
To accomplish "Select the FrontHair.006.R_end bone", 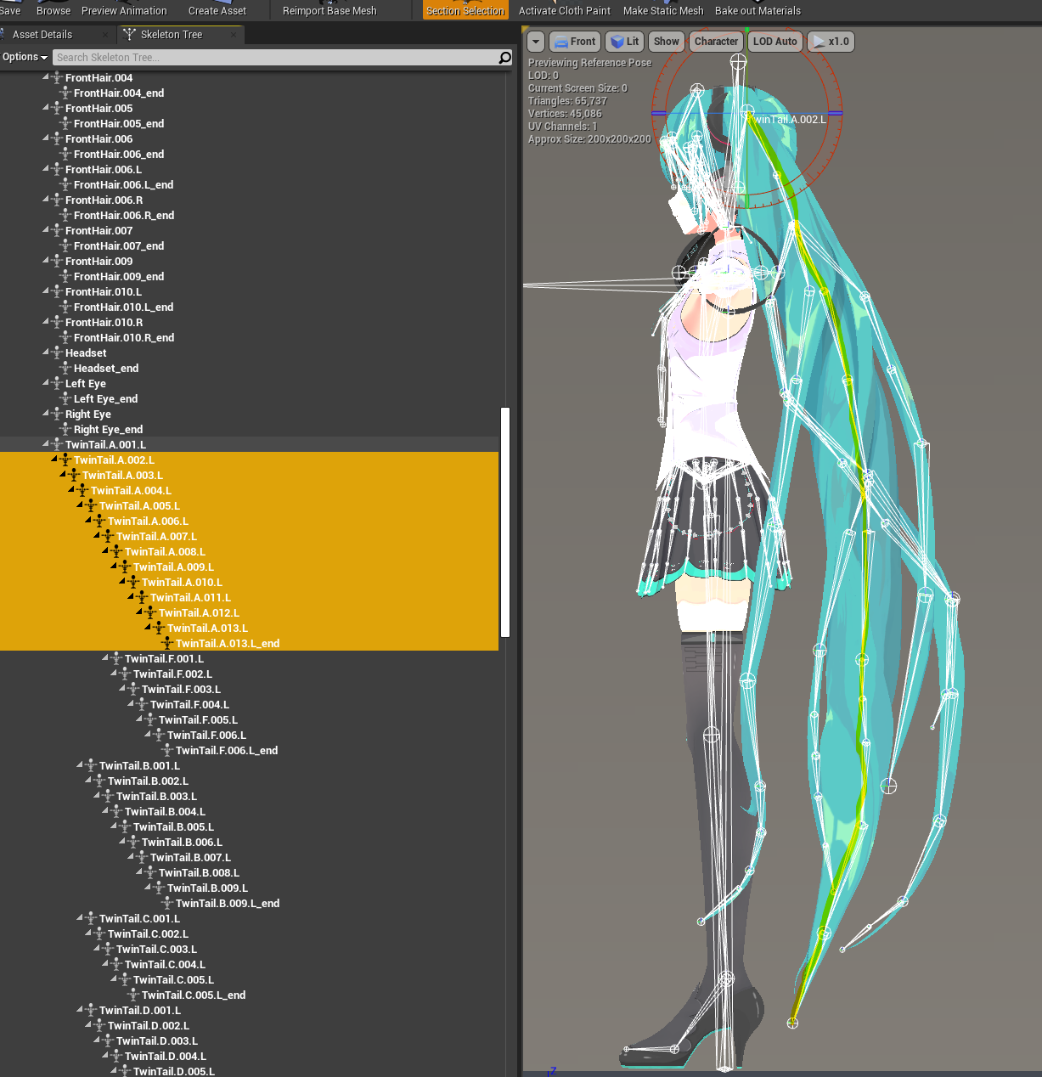I will [124, 215].
